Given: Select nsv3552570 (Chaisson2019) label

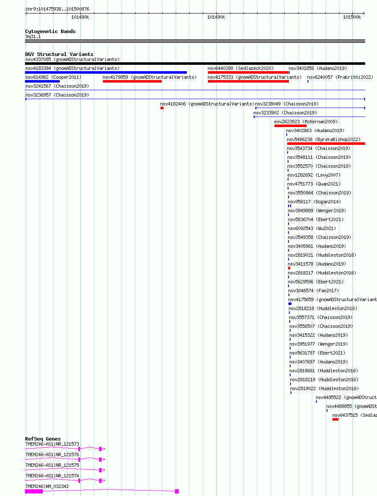Looking at the screenshot, I should (319, 166).
